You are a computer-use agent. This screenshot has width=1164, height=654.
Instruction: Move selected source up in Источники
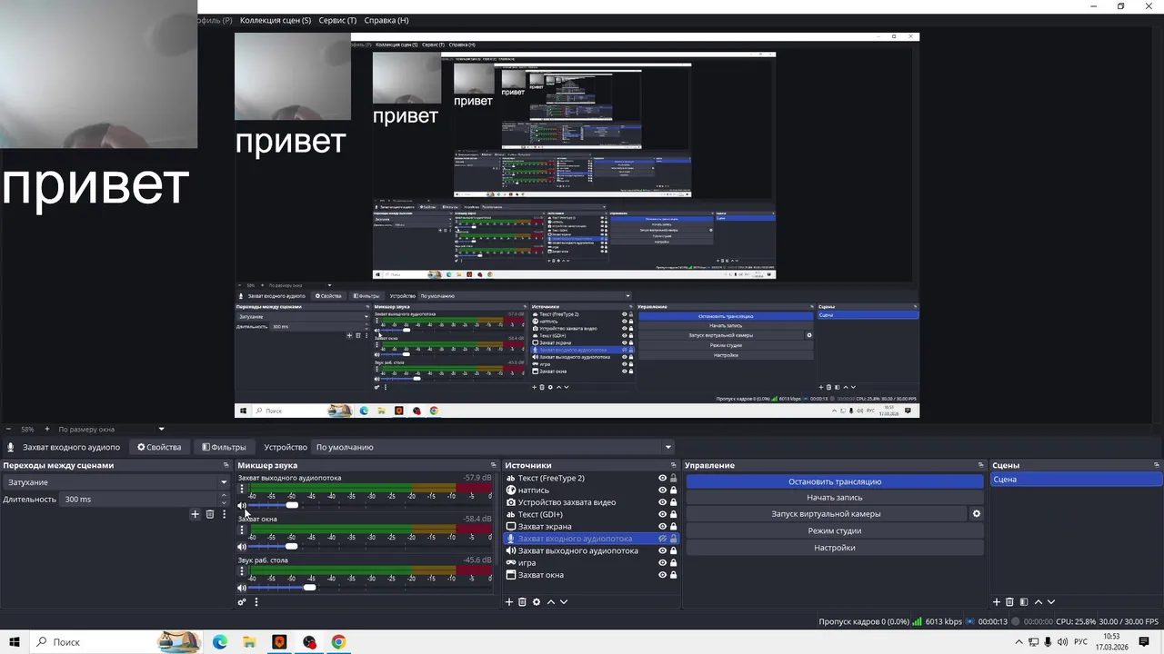coord(550,602)
